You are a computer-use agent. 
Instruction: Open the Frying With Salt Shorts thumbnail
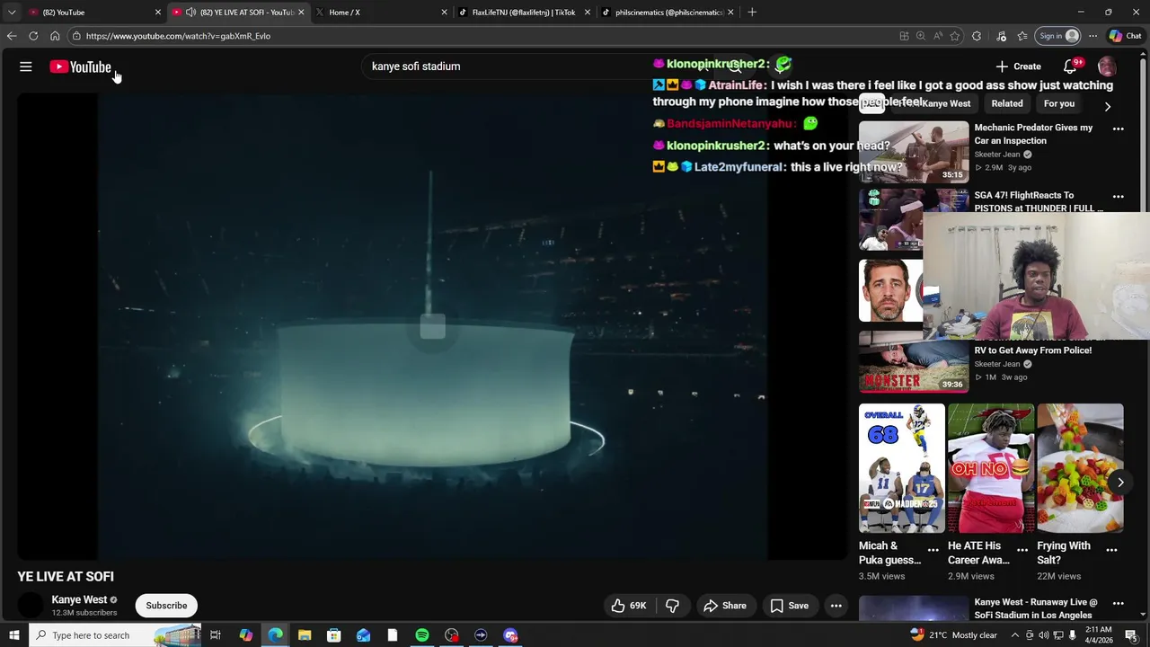click(x=1080, y=468)
